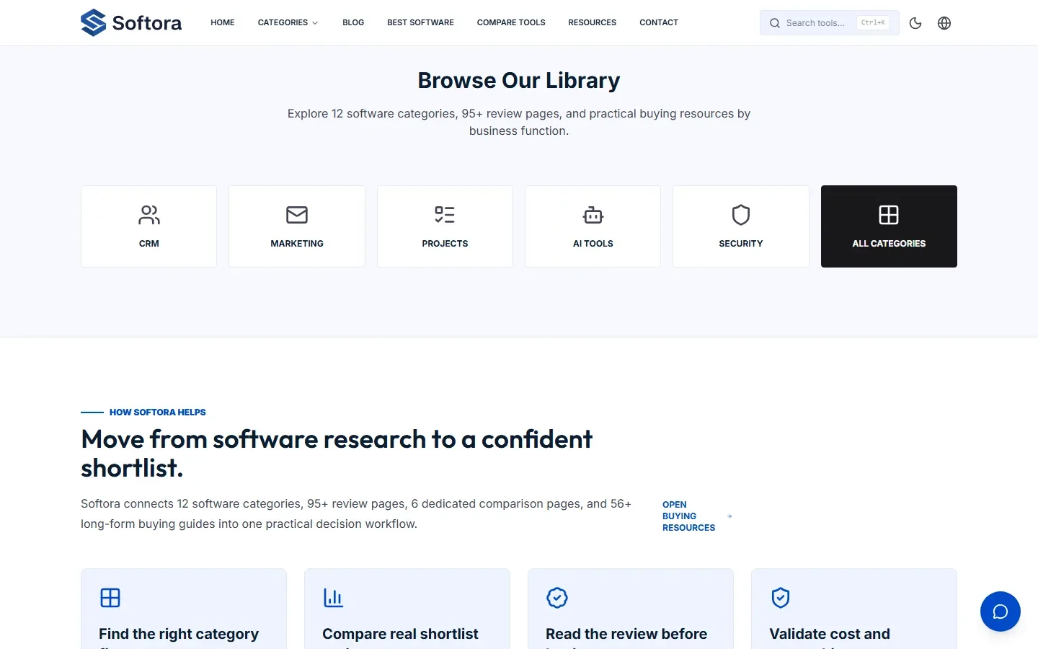Open the Read the review before card
Viewport: 1038px width, 649px height.
631,609
